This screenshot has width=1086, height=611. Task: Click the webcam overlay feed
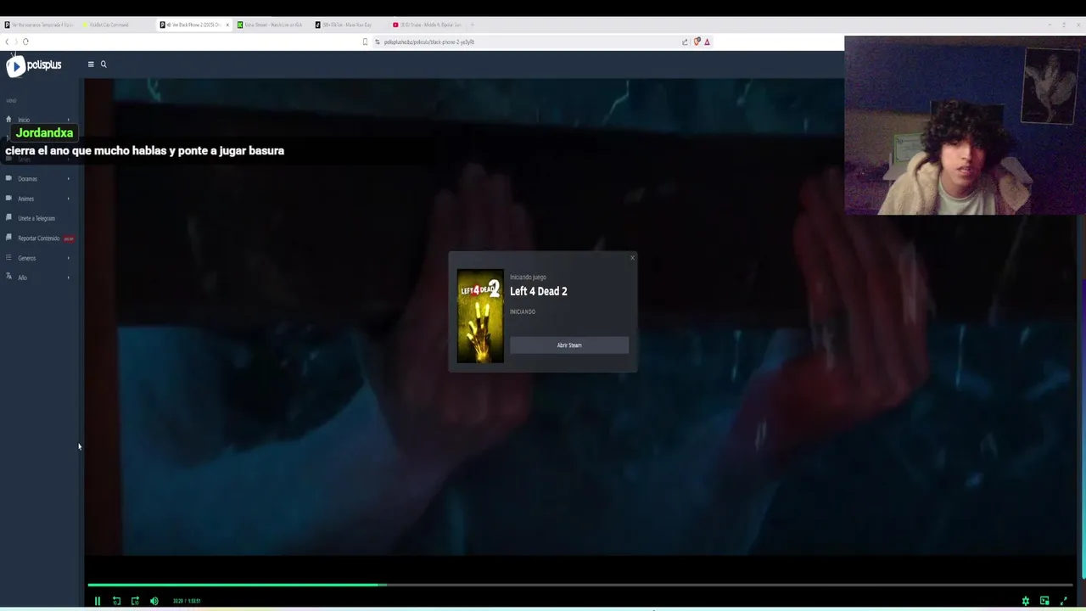pyautogui.click(x=965, y=125)
